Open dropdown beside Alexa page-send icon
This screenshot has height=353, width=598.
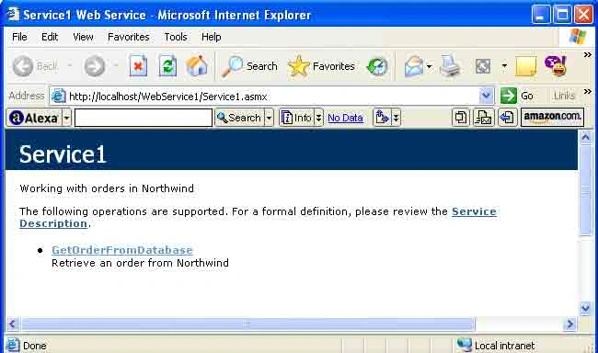point(396,118)
